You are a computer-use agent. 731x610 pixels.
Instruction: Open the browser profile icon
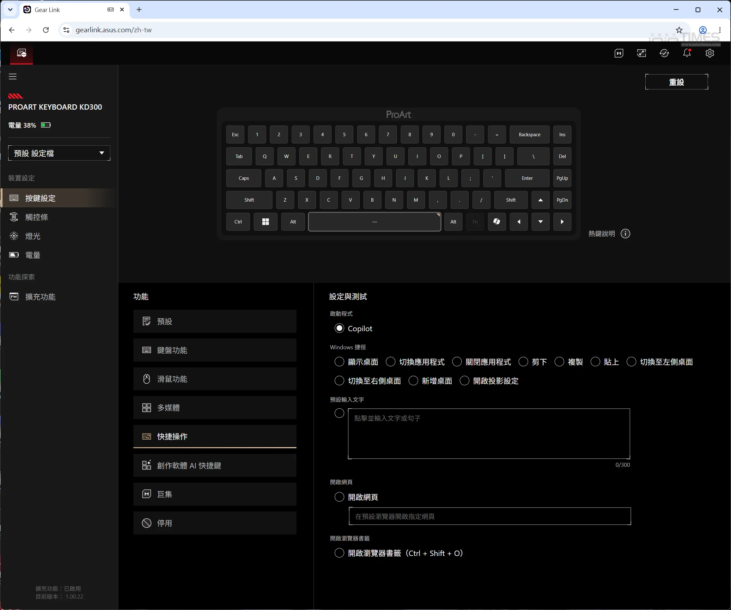click(703, 30)
